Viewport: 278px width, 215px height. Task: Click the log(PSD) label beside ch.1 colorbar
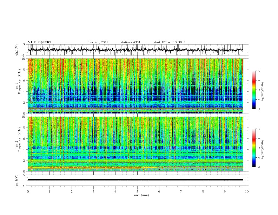coord(263,92)
